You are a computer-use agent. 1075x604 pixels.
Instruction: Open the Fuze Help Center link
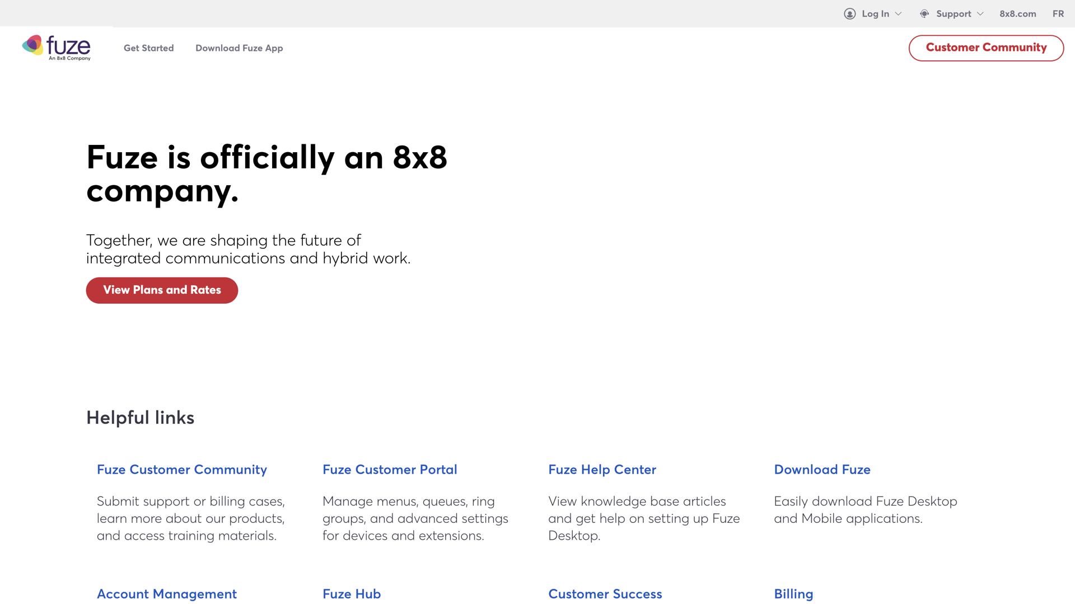[602, 470]
